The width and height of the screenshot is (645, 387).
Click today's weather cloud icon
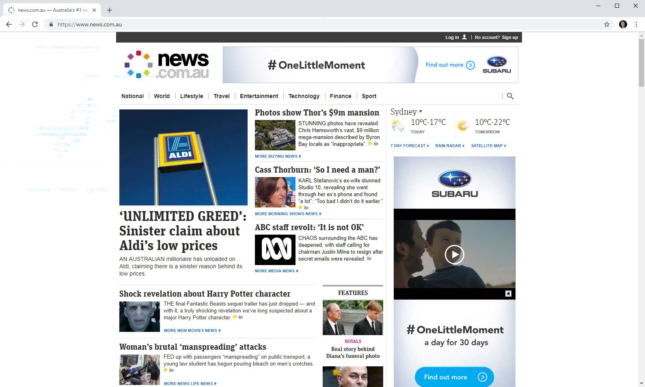pos(398,126)
